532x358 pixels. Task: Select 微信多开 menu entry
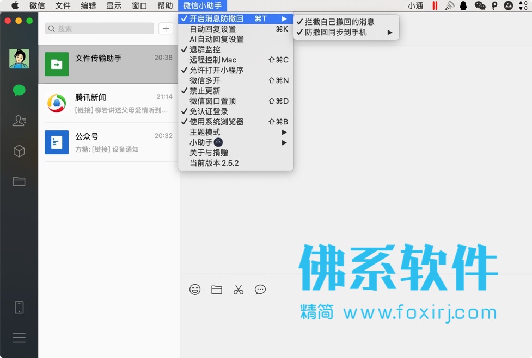pos(235,80)
